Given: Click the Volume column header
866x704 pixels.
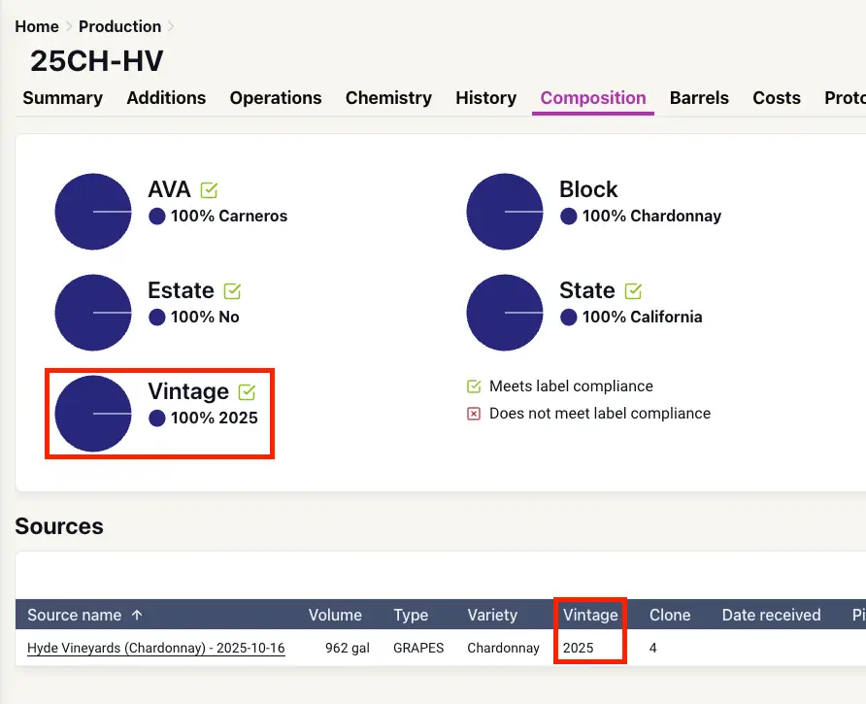Looking at the screenshot, I should [335, 615].
